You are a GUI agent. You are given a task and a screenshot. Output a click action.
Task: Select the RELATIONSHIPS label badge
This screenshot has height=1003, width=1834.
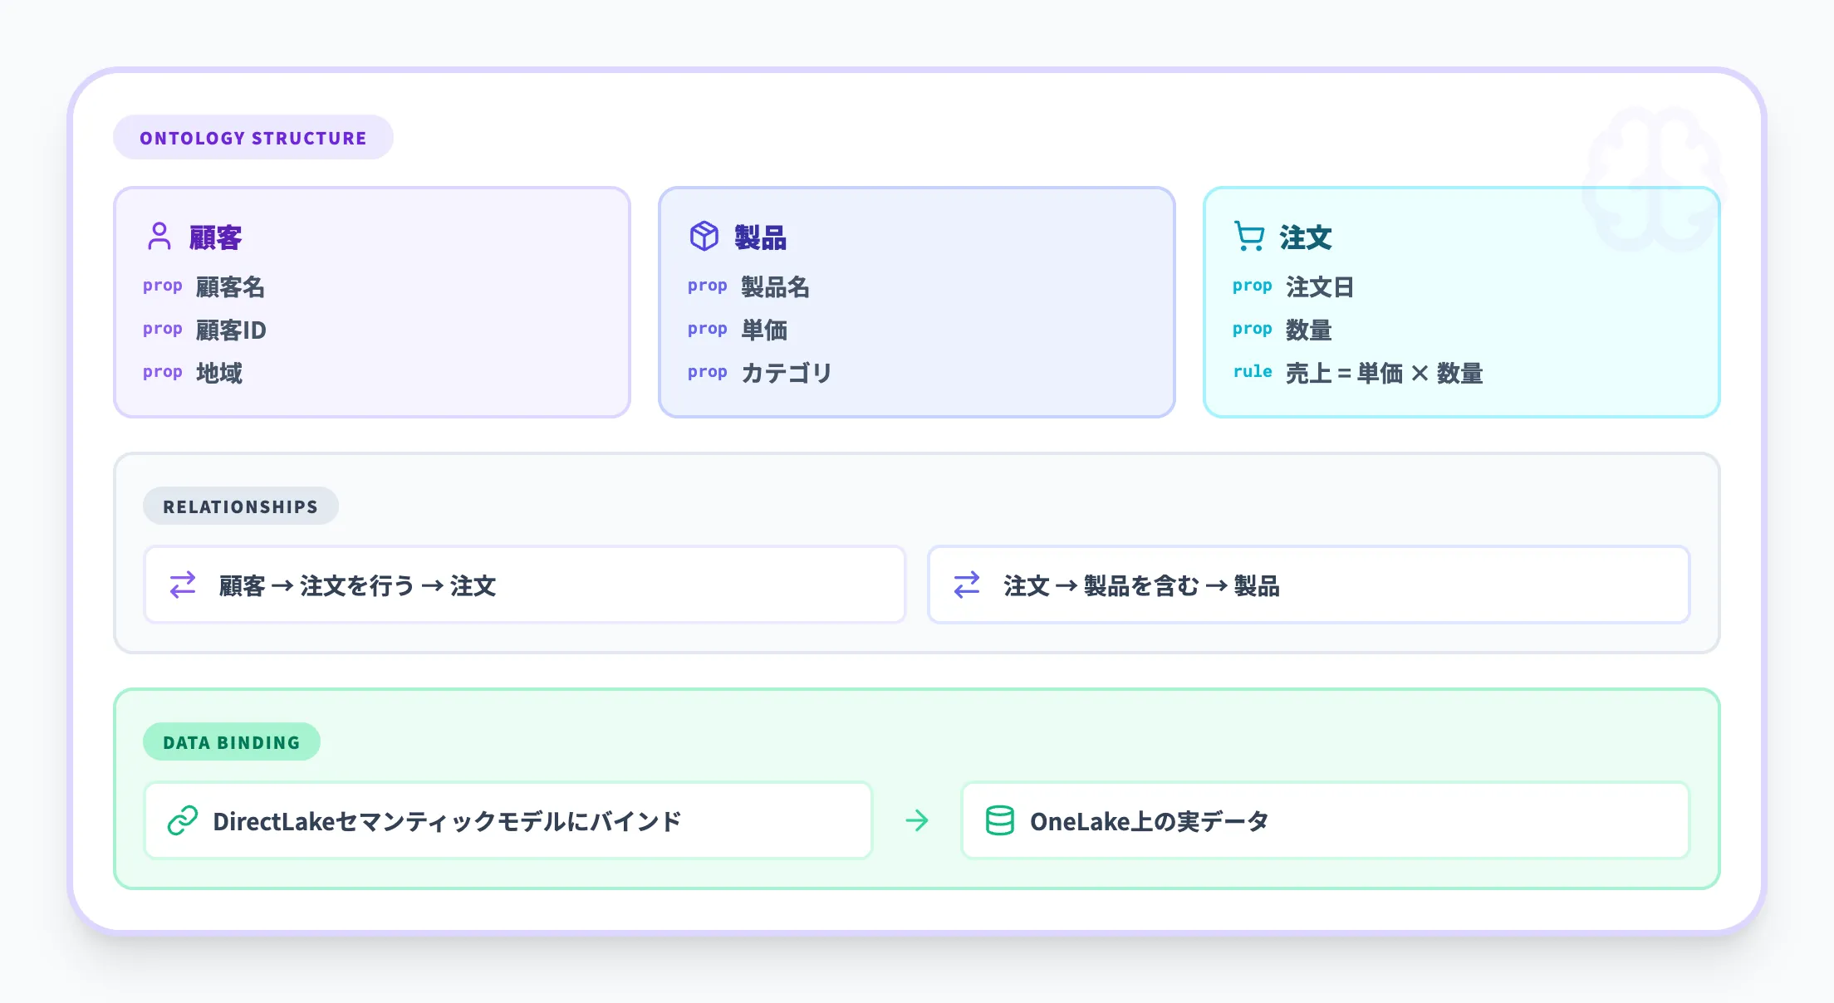coord(241,506)
